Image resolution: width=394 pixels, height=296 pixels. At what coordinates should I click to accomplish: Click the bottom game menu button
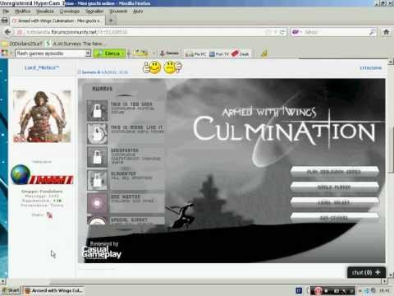point(334,218)
